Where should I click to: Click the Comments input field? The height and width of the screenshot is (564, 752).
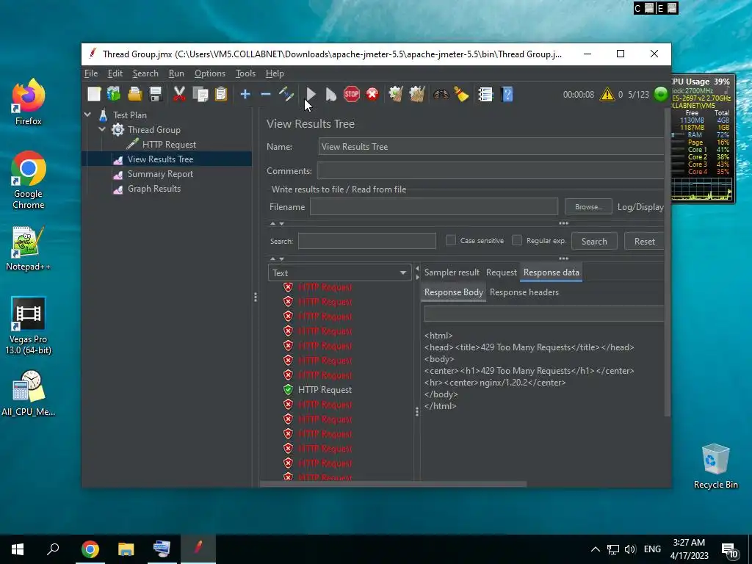[491, 170]
